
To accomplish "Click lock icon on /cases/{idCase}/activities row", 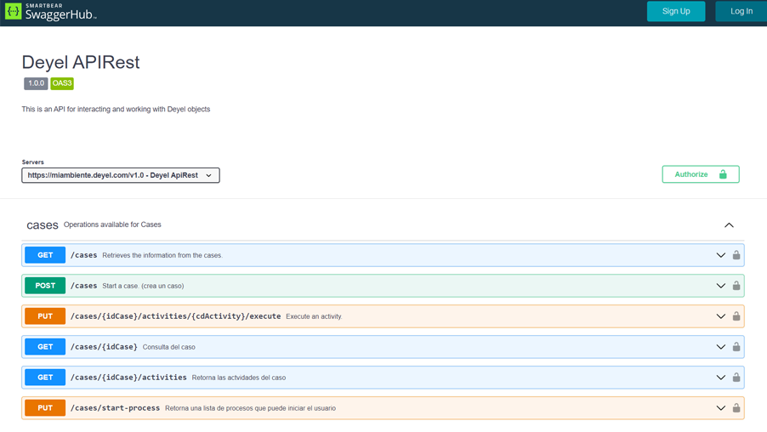I will click(736, 378).
